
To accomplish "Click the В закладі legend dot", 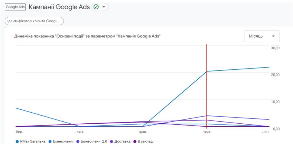I will (x=135, y=142).
